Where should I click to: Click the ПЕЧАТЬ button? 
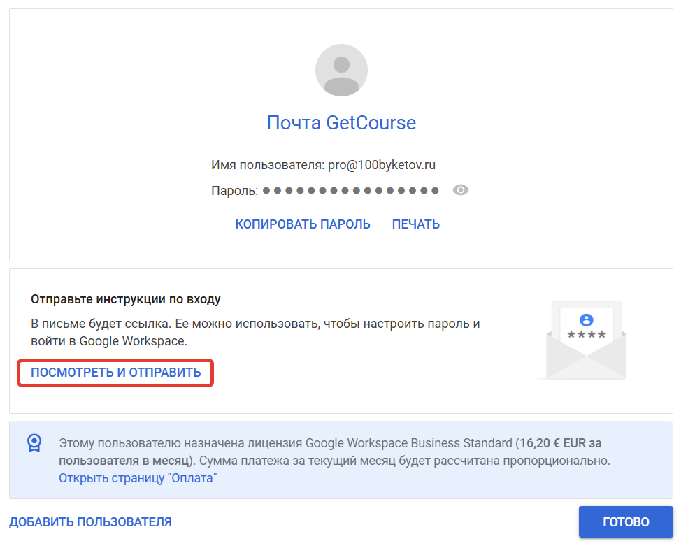click(x=416, y=224)
